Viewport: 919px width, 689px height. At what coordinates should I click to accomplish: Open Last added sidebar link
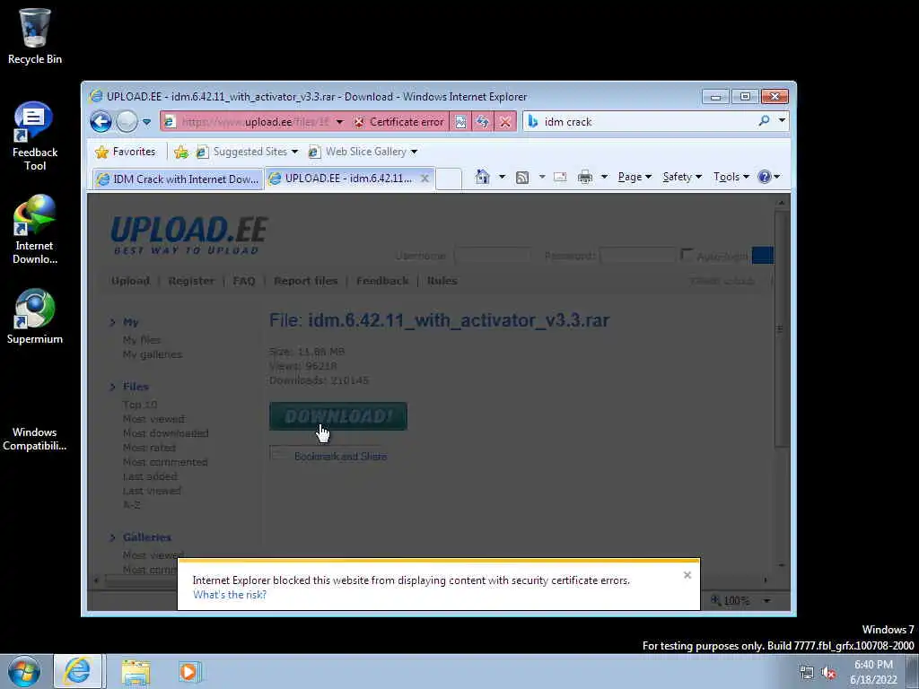point(150,477)
